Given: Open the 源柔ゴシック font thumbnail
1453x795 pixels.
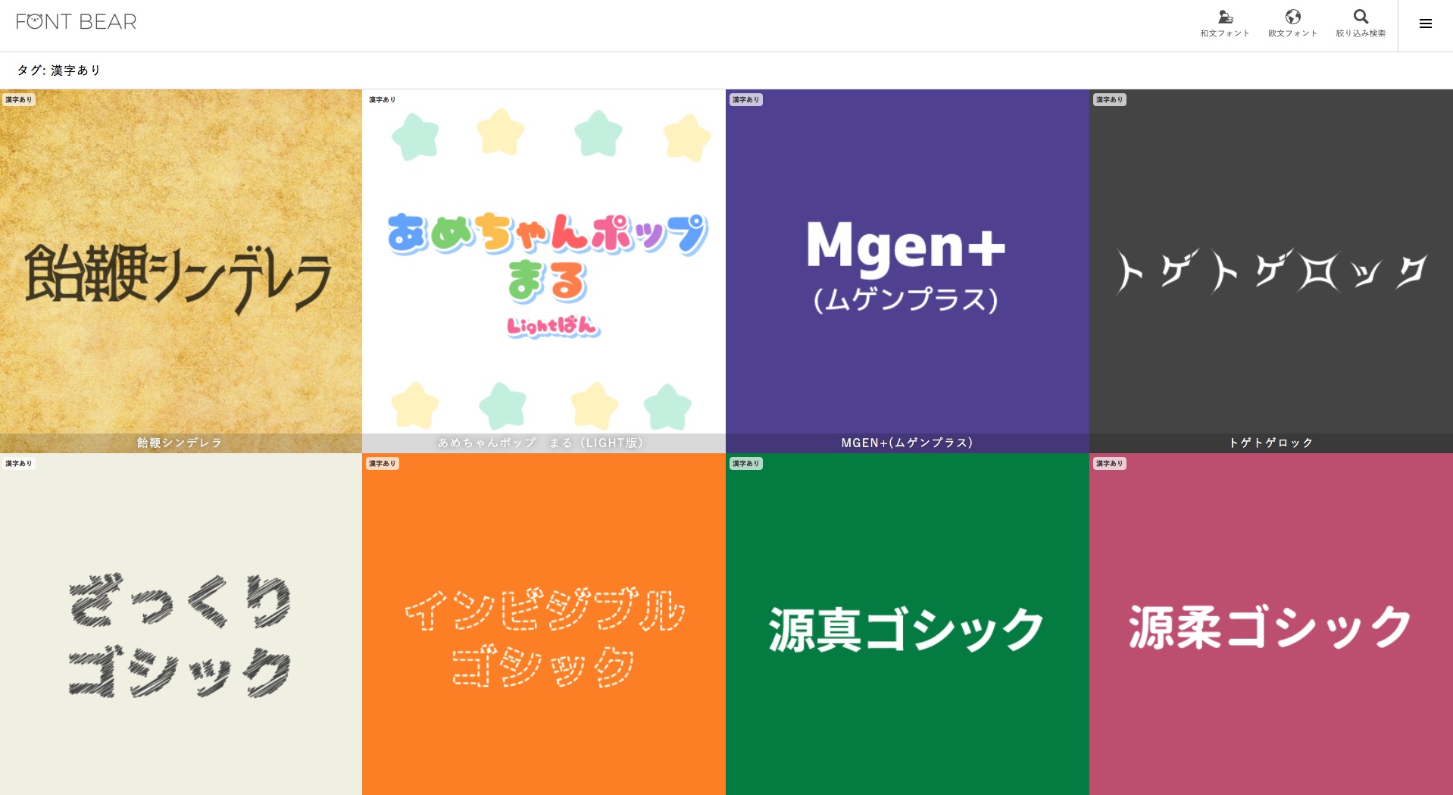Looking at the screenshot, I should 1271,624.
